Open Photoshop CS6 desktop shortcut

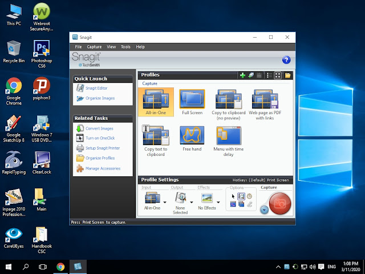42,54
